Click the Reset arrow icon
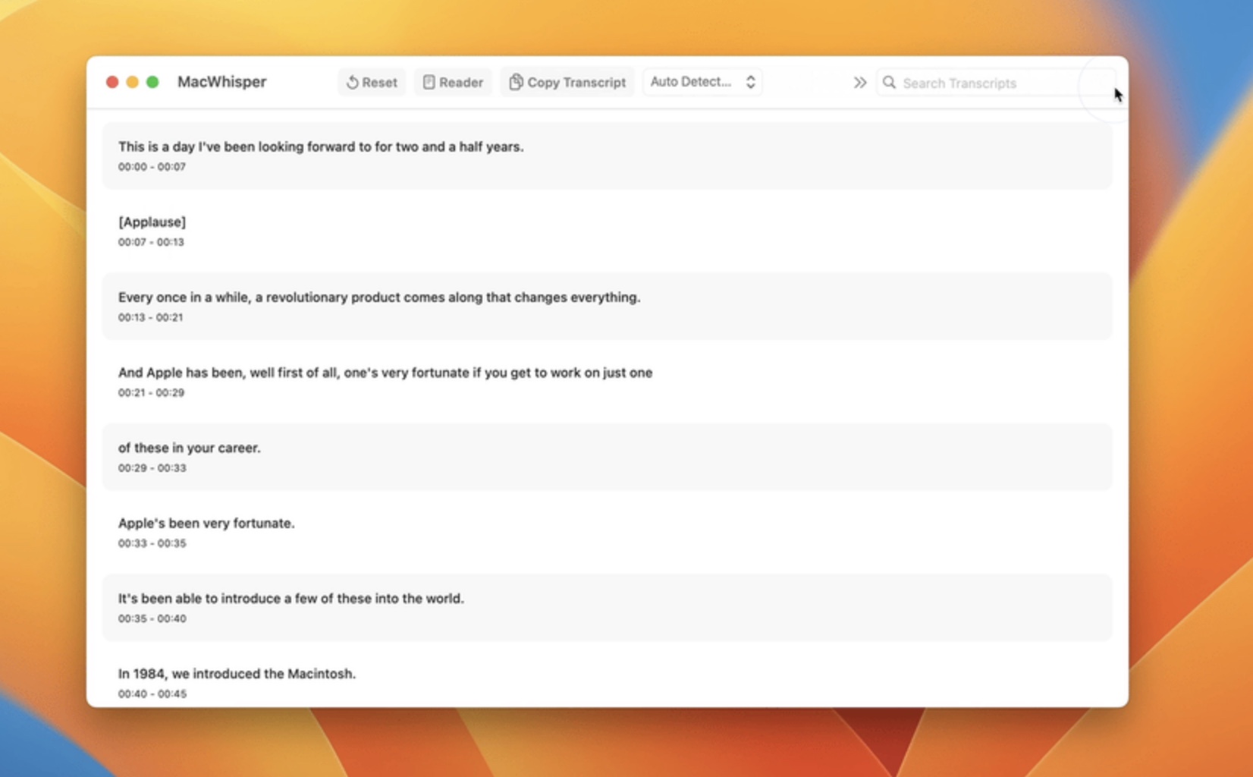Image resolution: width=1253 pixels, height=777 pixels. 352,82
